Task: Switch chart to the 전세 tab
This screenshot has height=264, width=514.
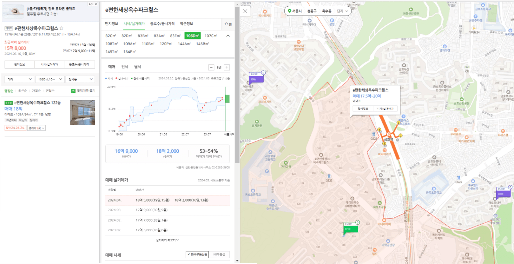Action: point(125,67)
